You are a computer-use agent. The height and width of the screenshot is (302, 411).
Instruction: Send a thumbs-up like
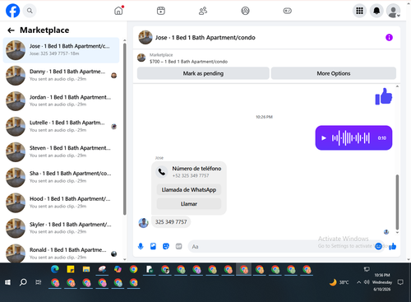point(393,246)
